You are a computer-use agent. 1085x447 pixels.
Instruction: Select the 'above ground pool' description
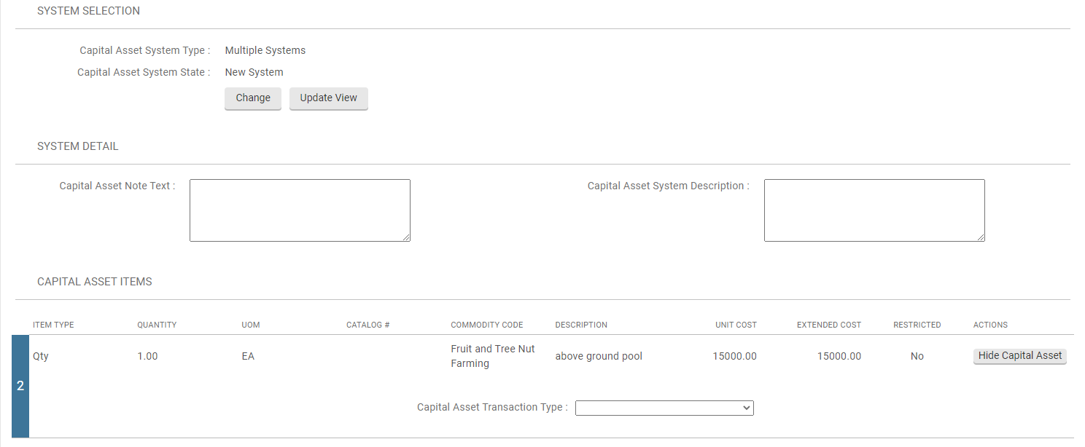point(598,357)
